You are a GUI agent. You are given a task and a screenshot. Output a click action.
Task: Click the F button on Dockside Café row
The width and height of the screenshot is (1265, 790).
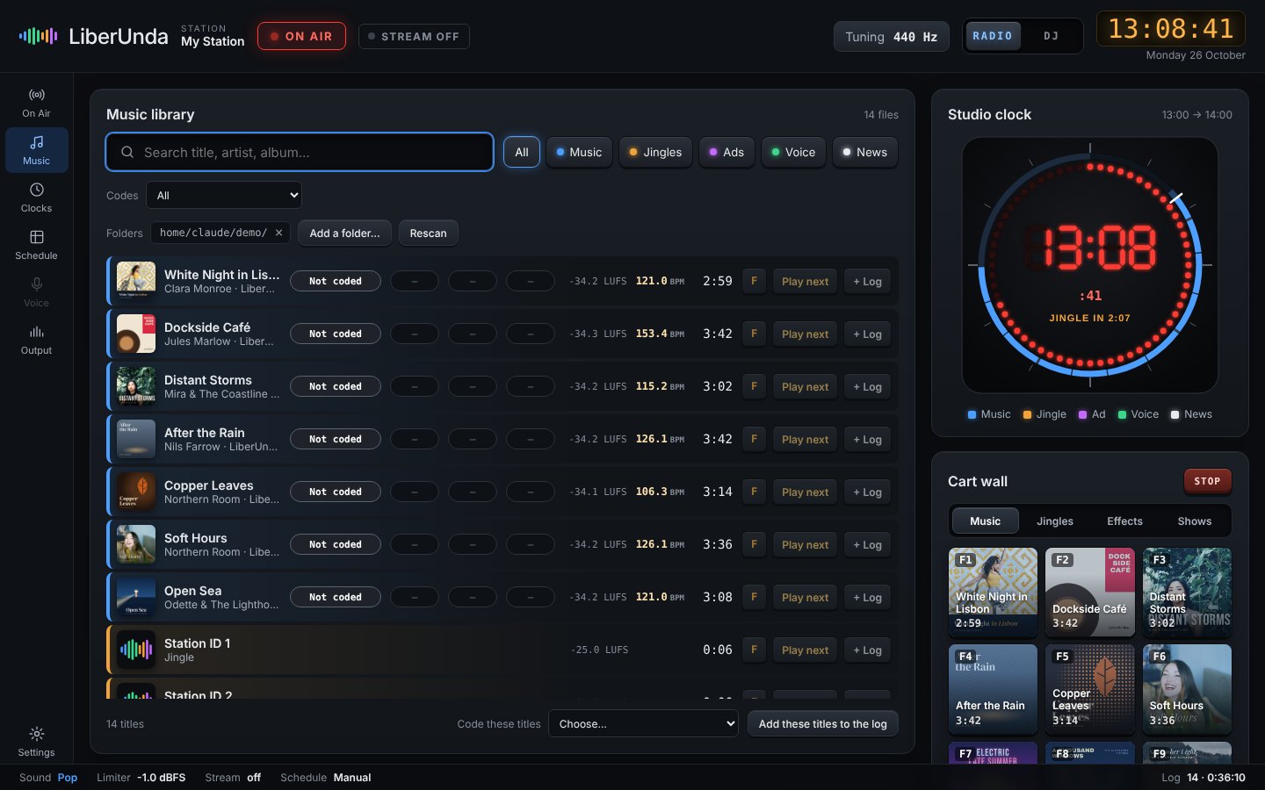pyautogui.click(x=754, y=334)
